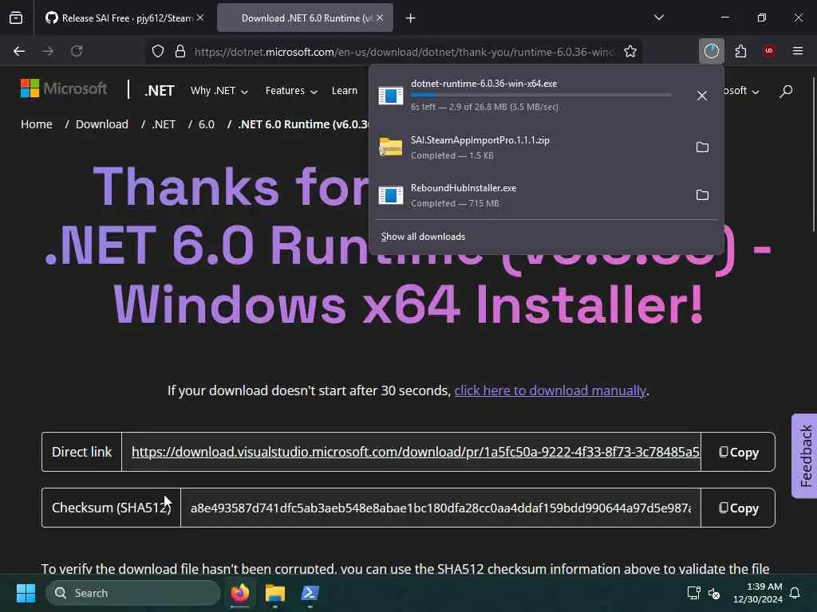
Task: Open the SAI.SteamAppImportPro.1.1.1.zip download
Action: click(529, 147)
